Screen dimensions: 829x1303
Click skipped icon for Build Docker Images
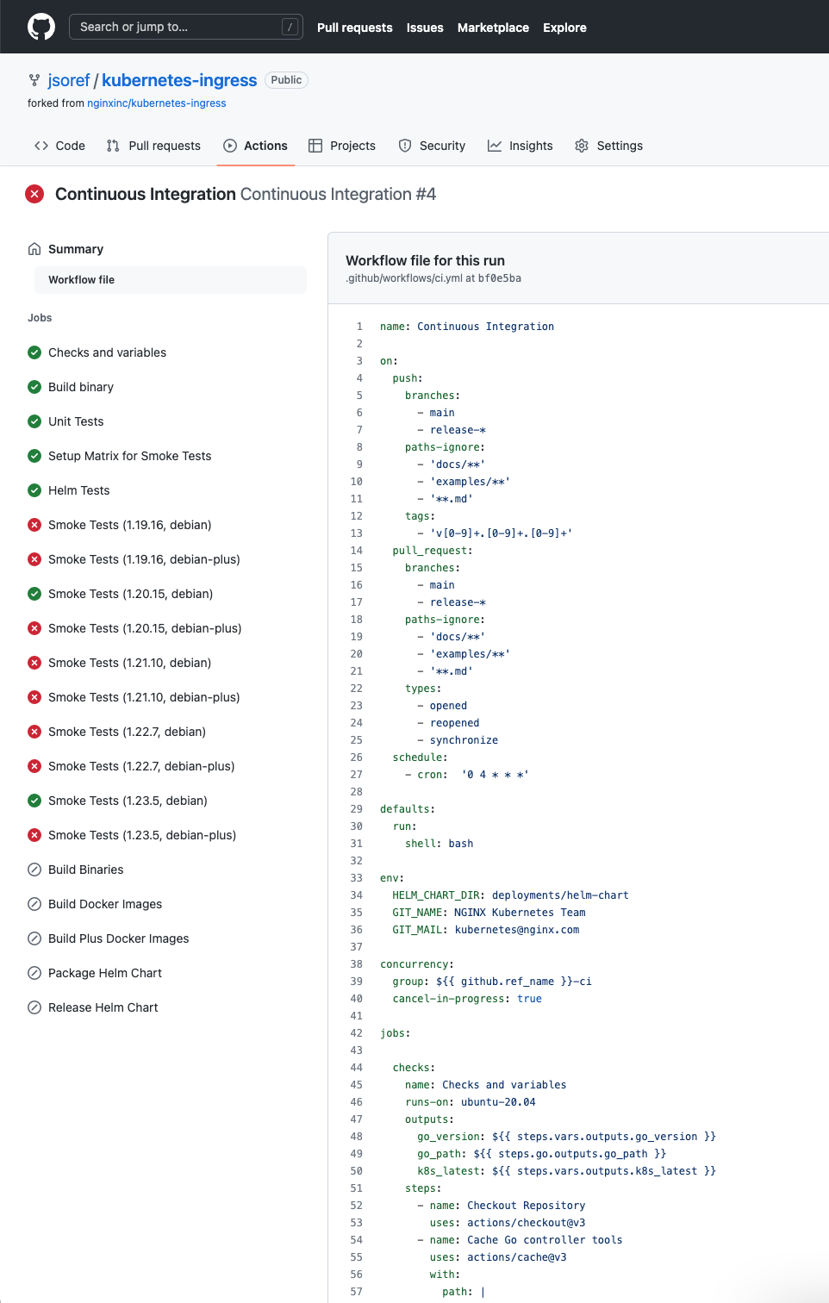(34, 904)
